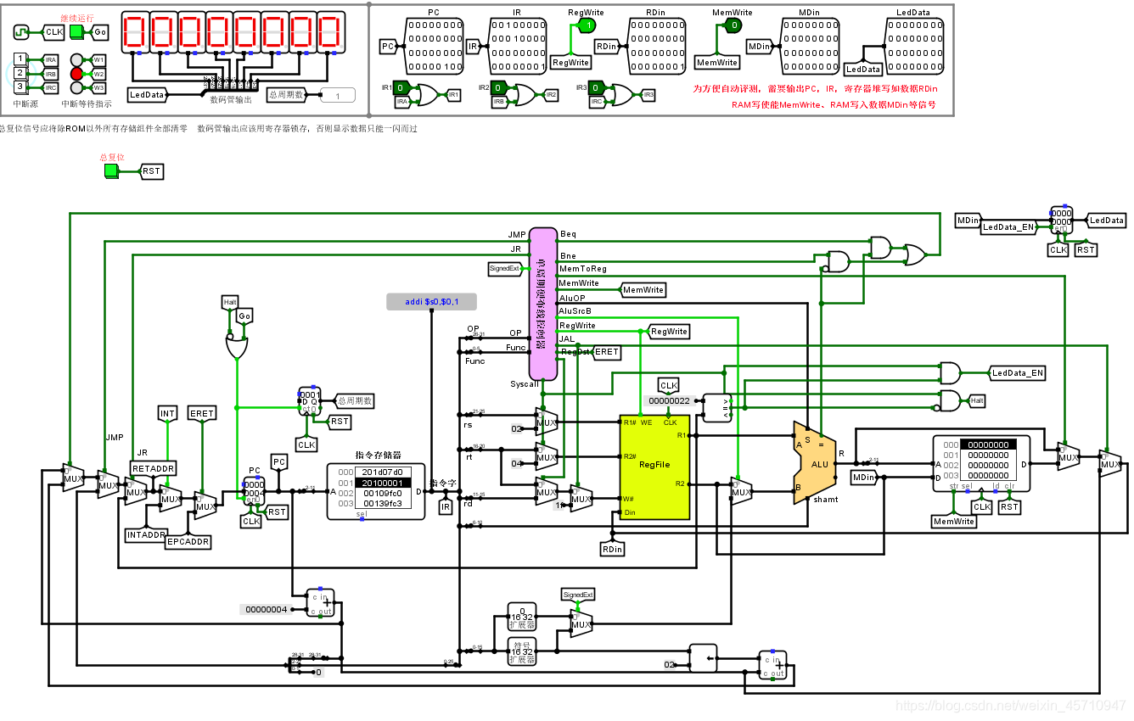The image size is (1134, 721).
Task: Click the 'addi $s0,$0,1' instruction label
Action: (x=431, y=302)
